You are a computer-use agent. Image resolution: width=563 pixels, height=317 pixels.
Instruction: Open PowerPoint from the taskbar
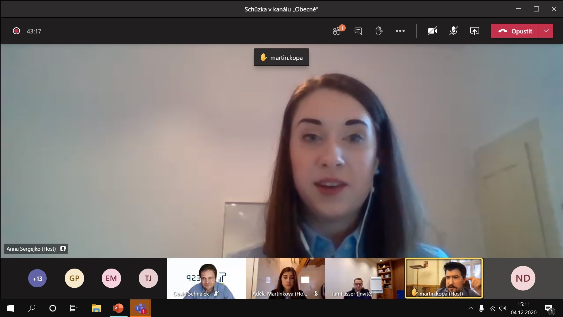[x=118, y=308]
